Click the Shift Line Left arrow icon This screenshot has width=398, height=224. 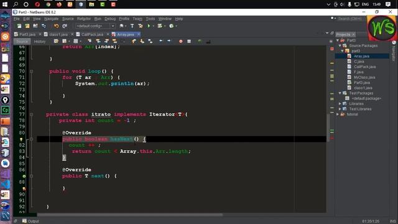[x=160, y=41]
